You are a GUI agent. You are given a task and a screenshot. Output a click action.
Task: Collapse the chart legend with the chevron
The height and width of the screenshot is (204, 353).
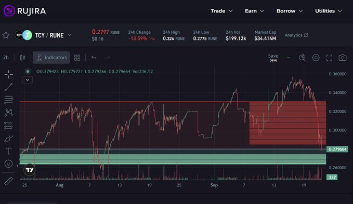(x=28, y=80)
